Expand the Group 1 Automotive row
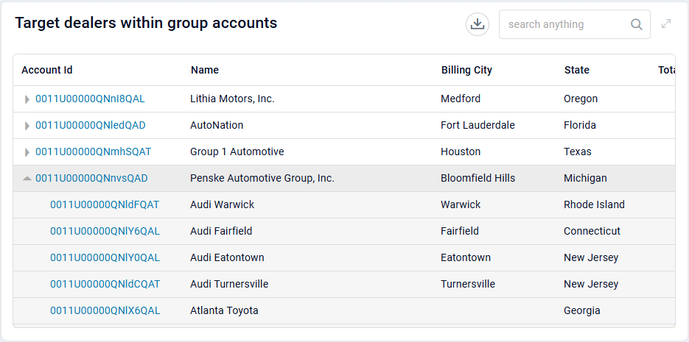The height and width of the screenshot is (342, 689). [x=27, y=152]
